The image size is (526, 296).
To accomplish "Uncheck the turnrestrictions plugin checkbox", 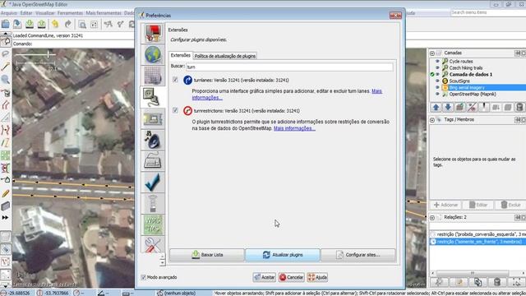I will (175, 110).
